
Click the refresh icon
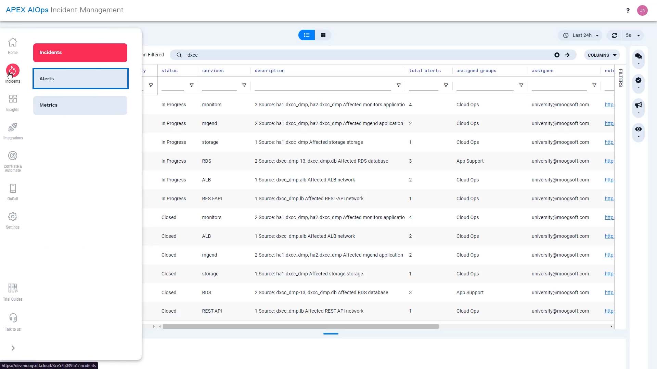coord(615,35)
